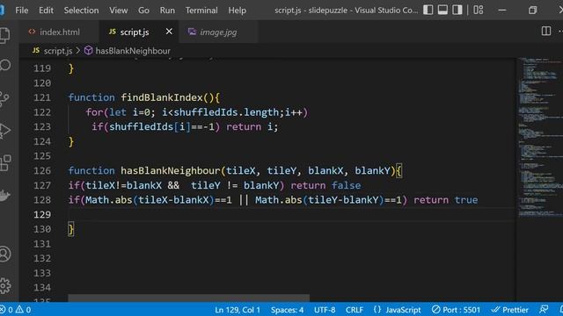The image size is (563, 316).
Task: Open the Help menu
Action: [237, 11]
